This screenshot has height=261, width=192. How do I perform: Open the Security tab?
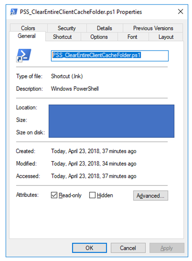point(67,28)
